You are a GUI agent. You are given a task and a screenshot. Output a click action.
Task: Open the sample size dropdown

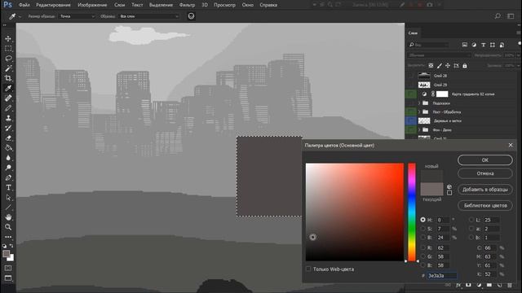click(x=77, y=16)
